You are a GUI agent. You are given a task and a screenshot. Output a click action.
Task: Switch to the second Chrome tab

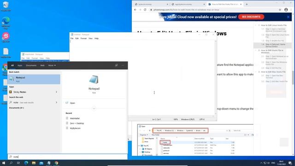click(x=188, y=4)
